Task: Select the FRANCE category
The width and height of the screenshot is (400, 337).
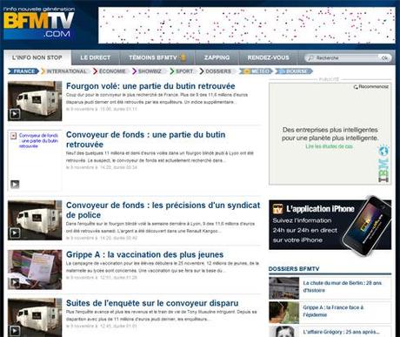Action: (x=23, y=71)
